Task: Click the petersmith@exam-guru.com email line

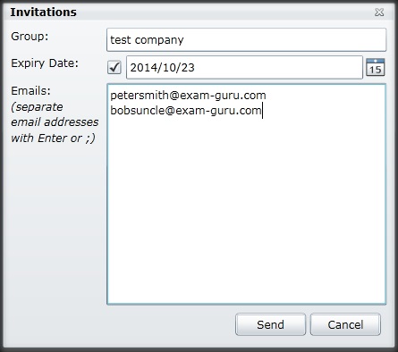Action: (188, 96)
